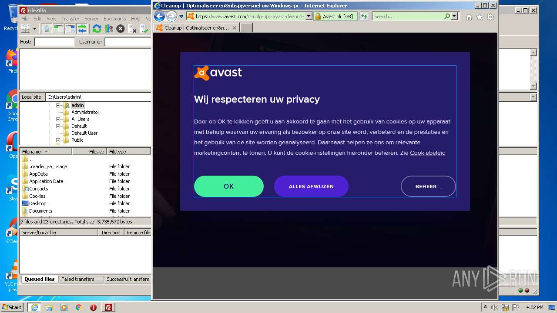Open FileZilla Bookmarks menu
Screen dimensions: 557x313
(114, 19)
